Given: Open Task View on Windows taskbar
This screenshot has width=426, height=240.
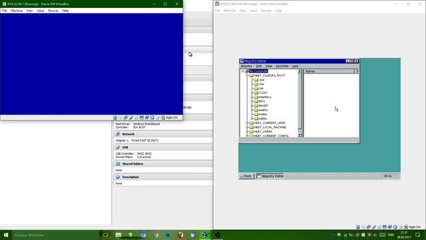Looking at the screenshot, I should coord(105,235).
